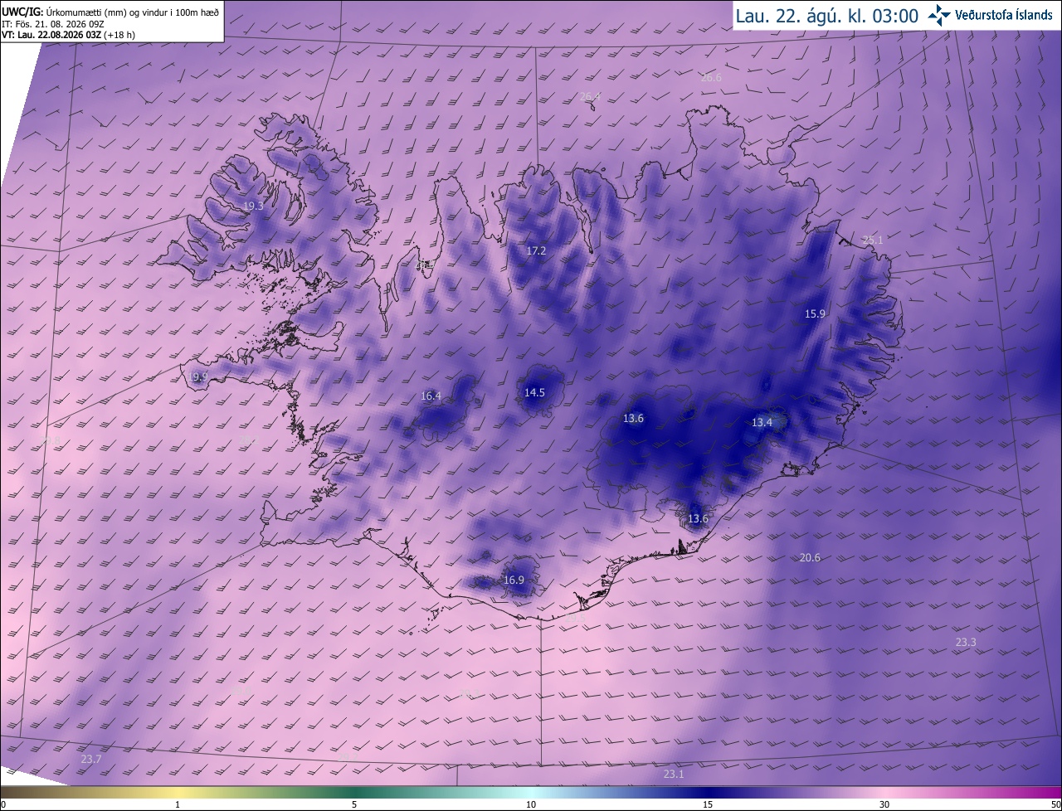
Task: Click the 23.3 value in the southeast ocean
Action: pos(966,643)
